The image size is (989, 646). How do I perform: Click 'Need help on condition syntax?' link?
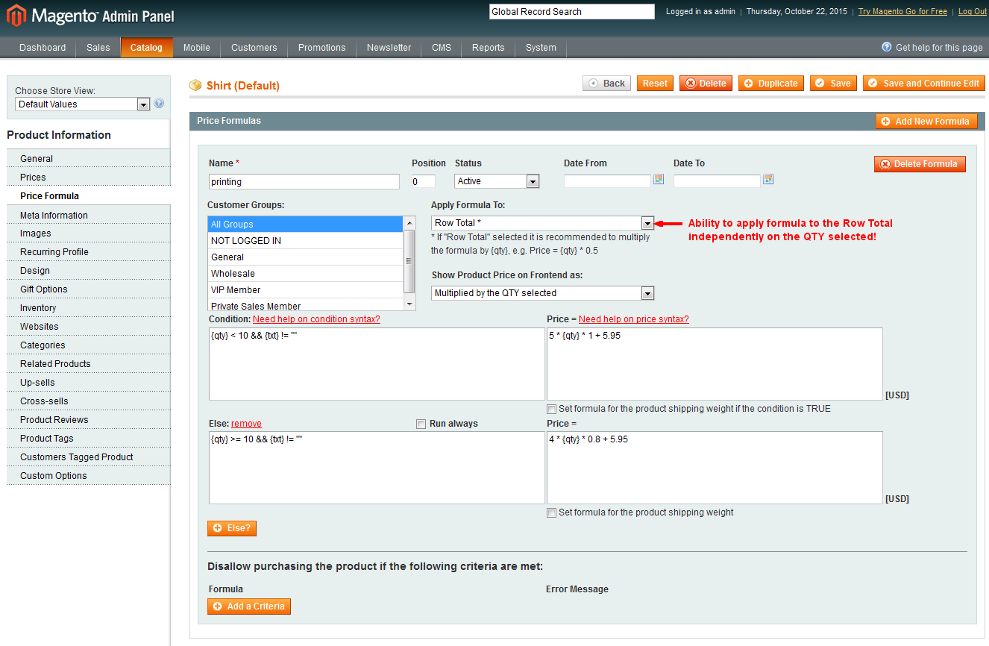click(x=316, y=319)
